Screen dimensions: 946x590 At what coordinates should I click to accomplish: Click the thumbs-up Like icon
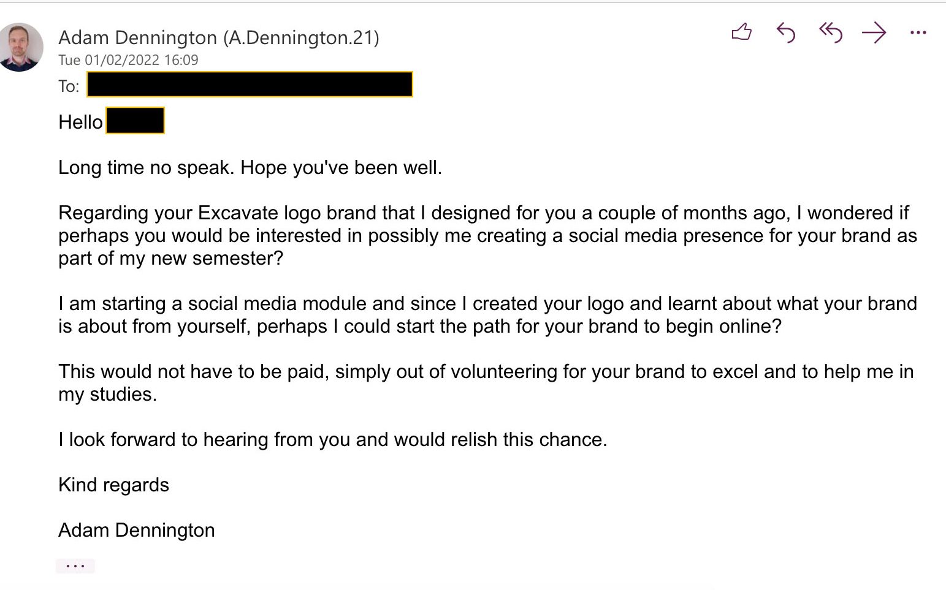coord(741,32)
